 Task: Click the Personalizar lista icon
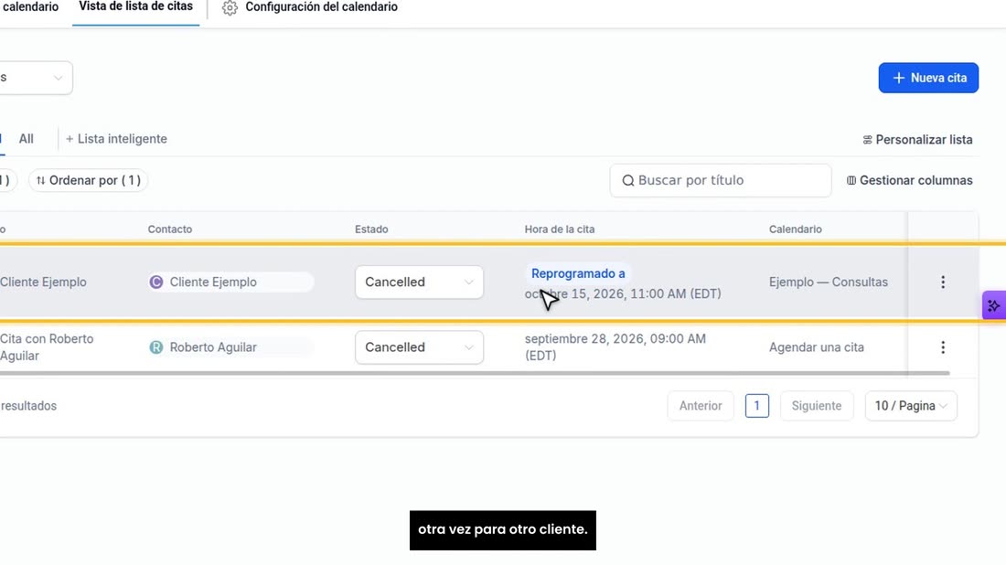pos(867,140)
